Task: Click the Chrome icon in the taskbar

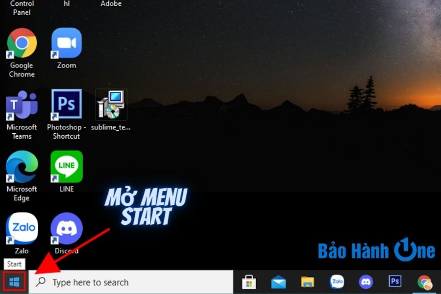Action: click(424, 282)
